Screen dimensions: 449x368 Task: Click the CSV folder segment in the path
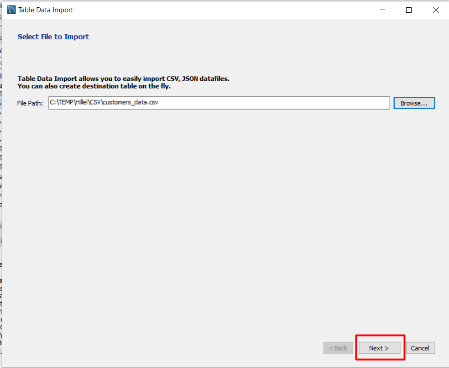point(96,103)
